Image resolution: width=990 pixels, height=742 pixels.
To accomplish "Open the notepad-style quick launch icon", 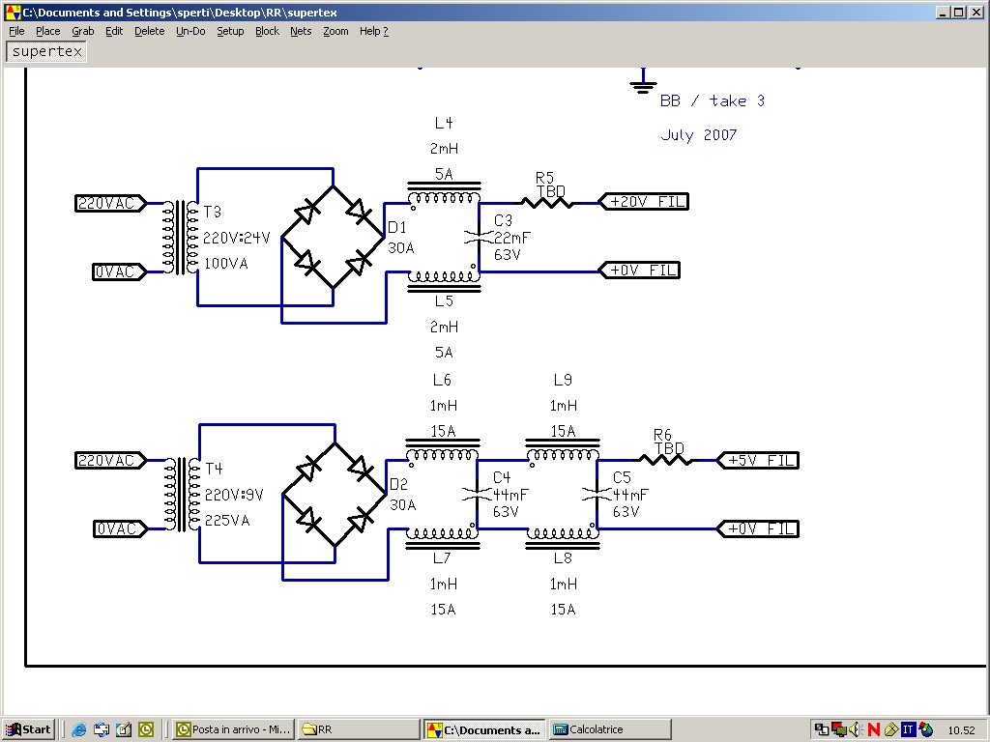I will 123,729.
